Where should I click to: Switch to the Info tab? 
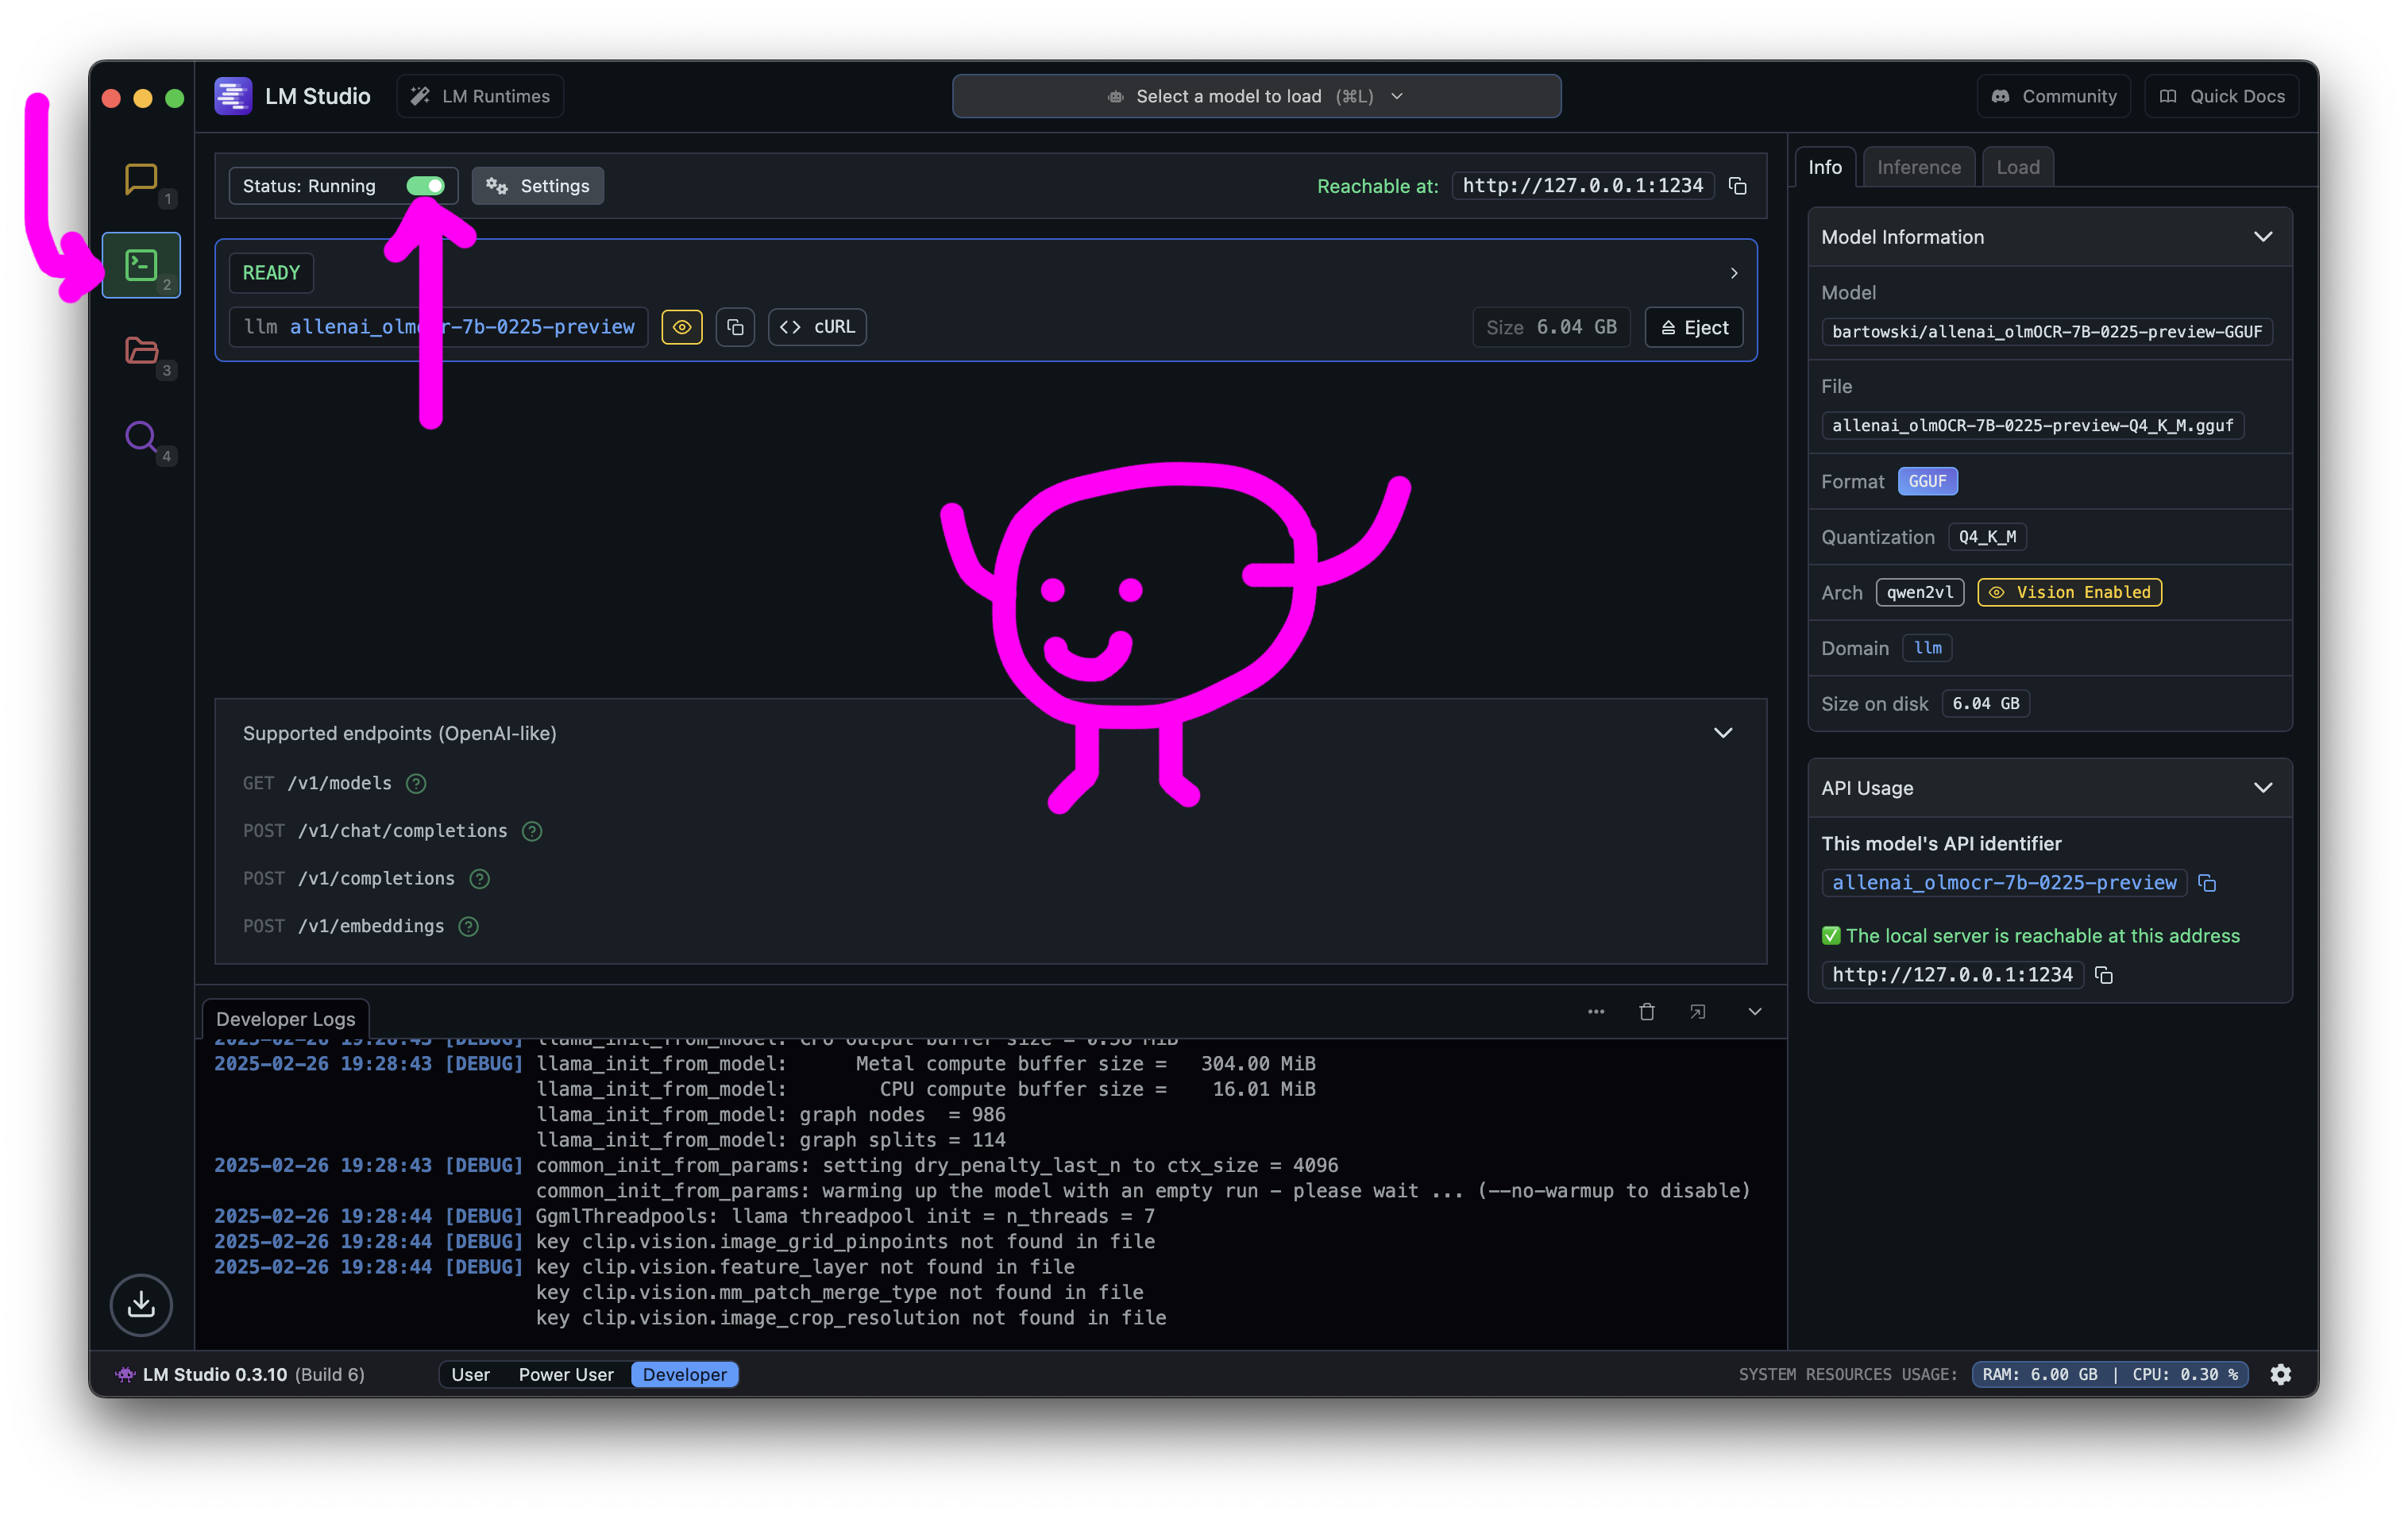pyautogui.click(x=1825, y=167)
